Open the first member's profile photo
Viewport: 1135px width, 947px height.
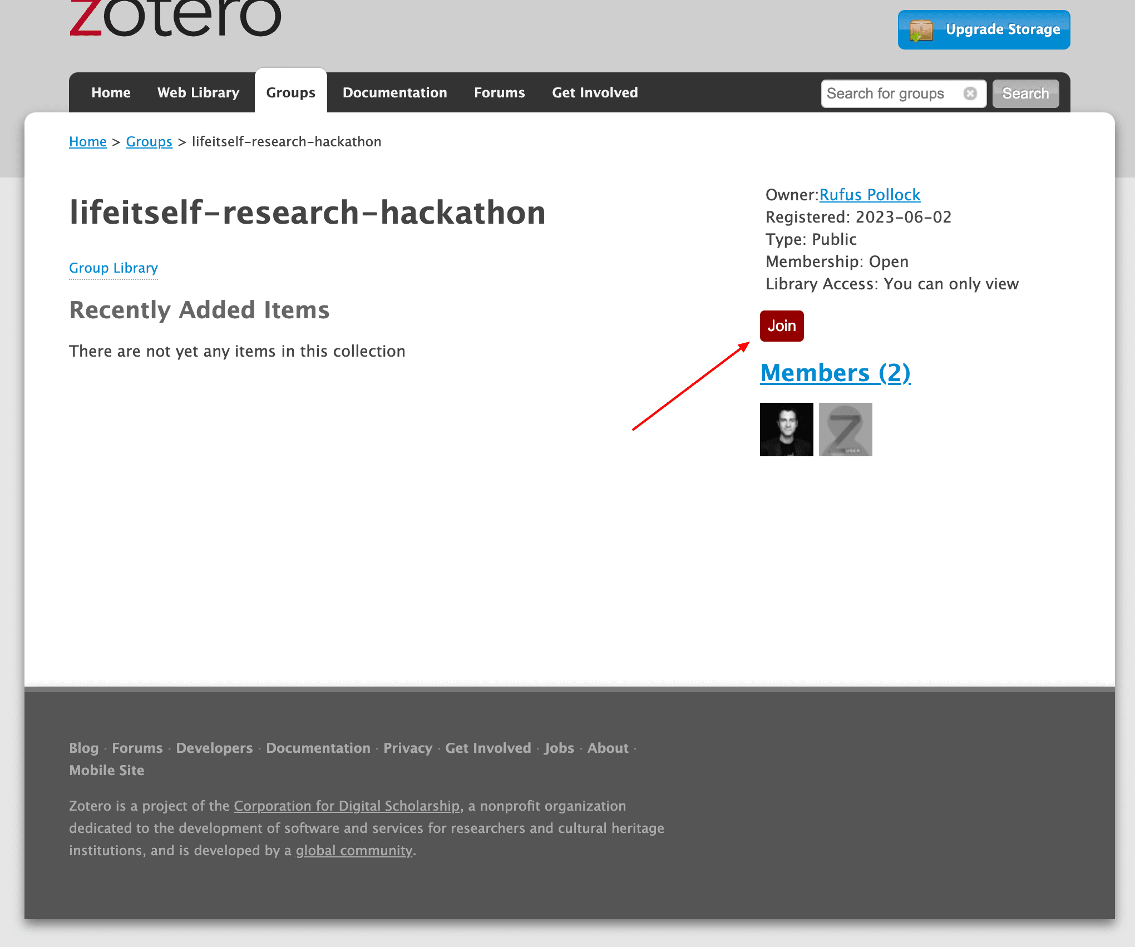pos(786,430)
